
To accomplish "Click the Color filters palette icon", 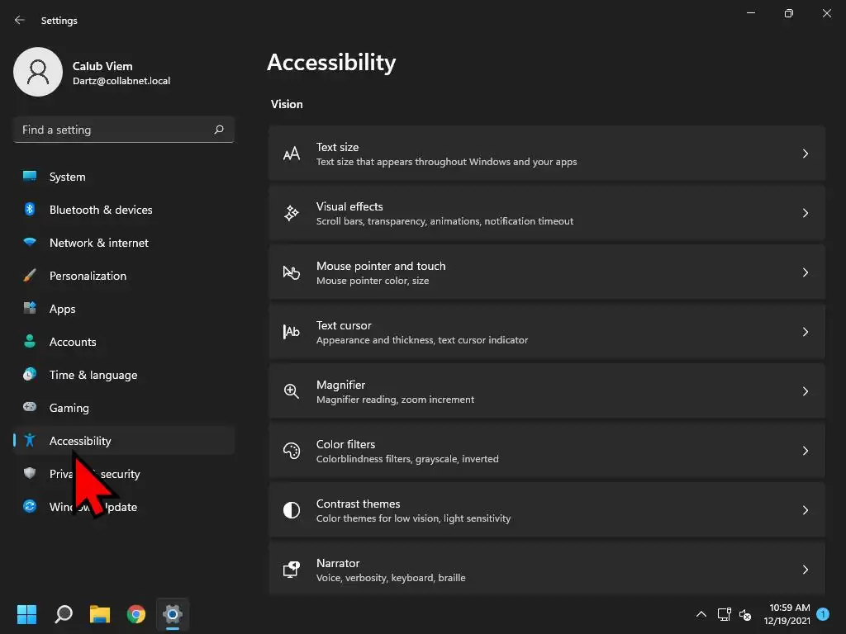I will point(292,451).
